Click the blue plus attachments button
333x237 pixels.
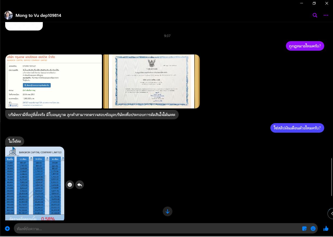click(x=7, y=229)
